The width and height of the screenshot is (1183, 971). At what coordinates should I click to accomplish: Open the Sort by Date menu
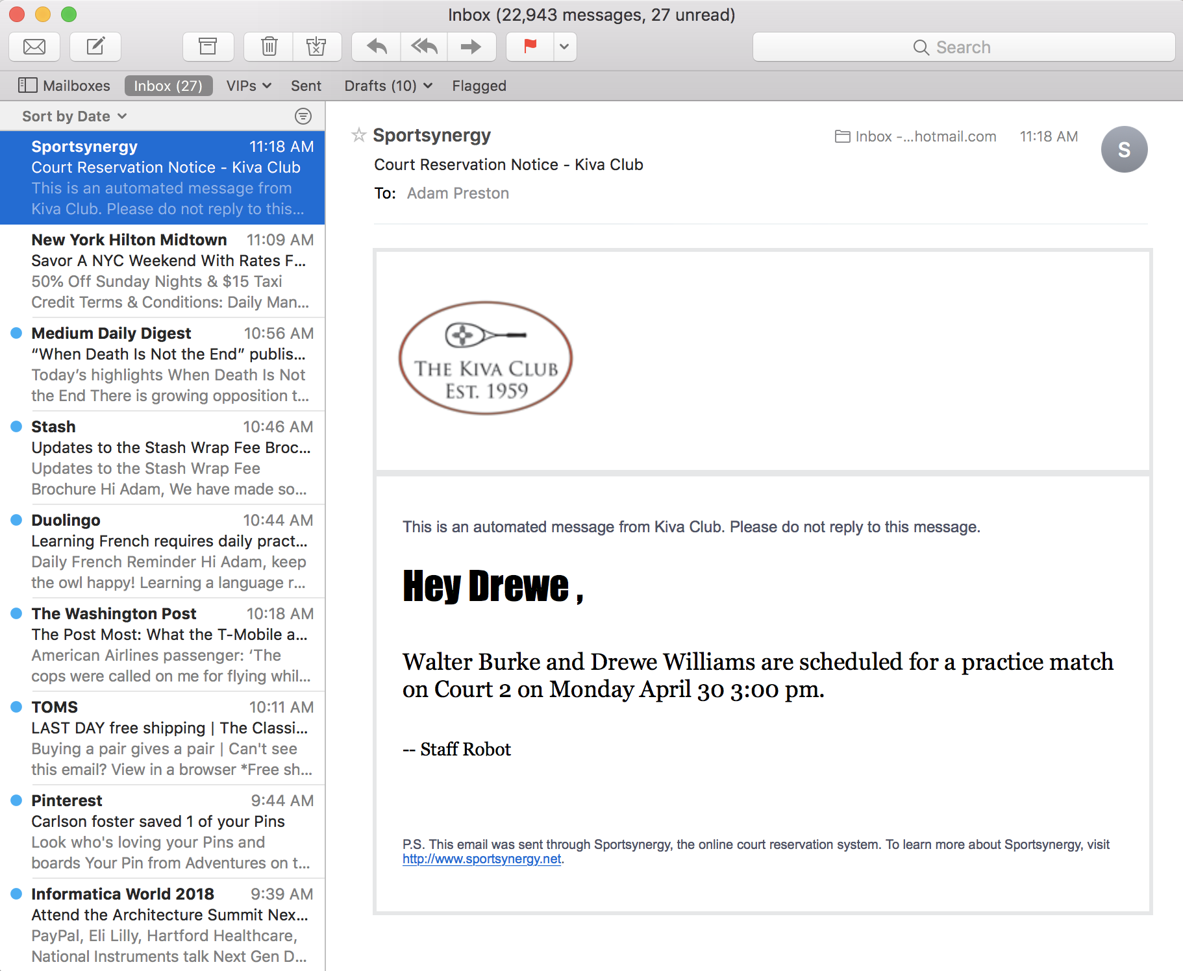[74, 116]
